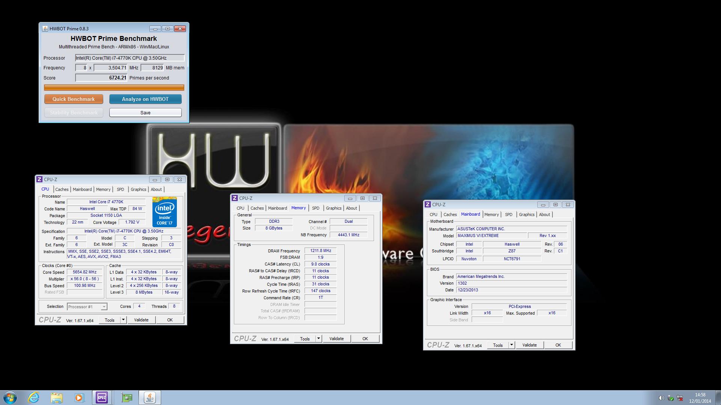Click the network tray icon

coord(680,398)
